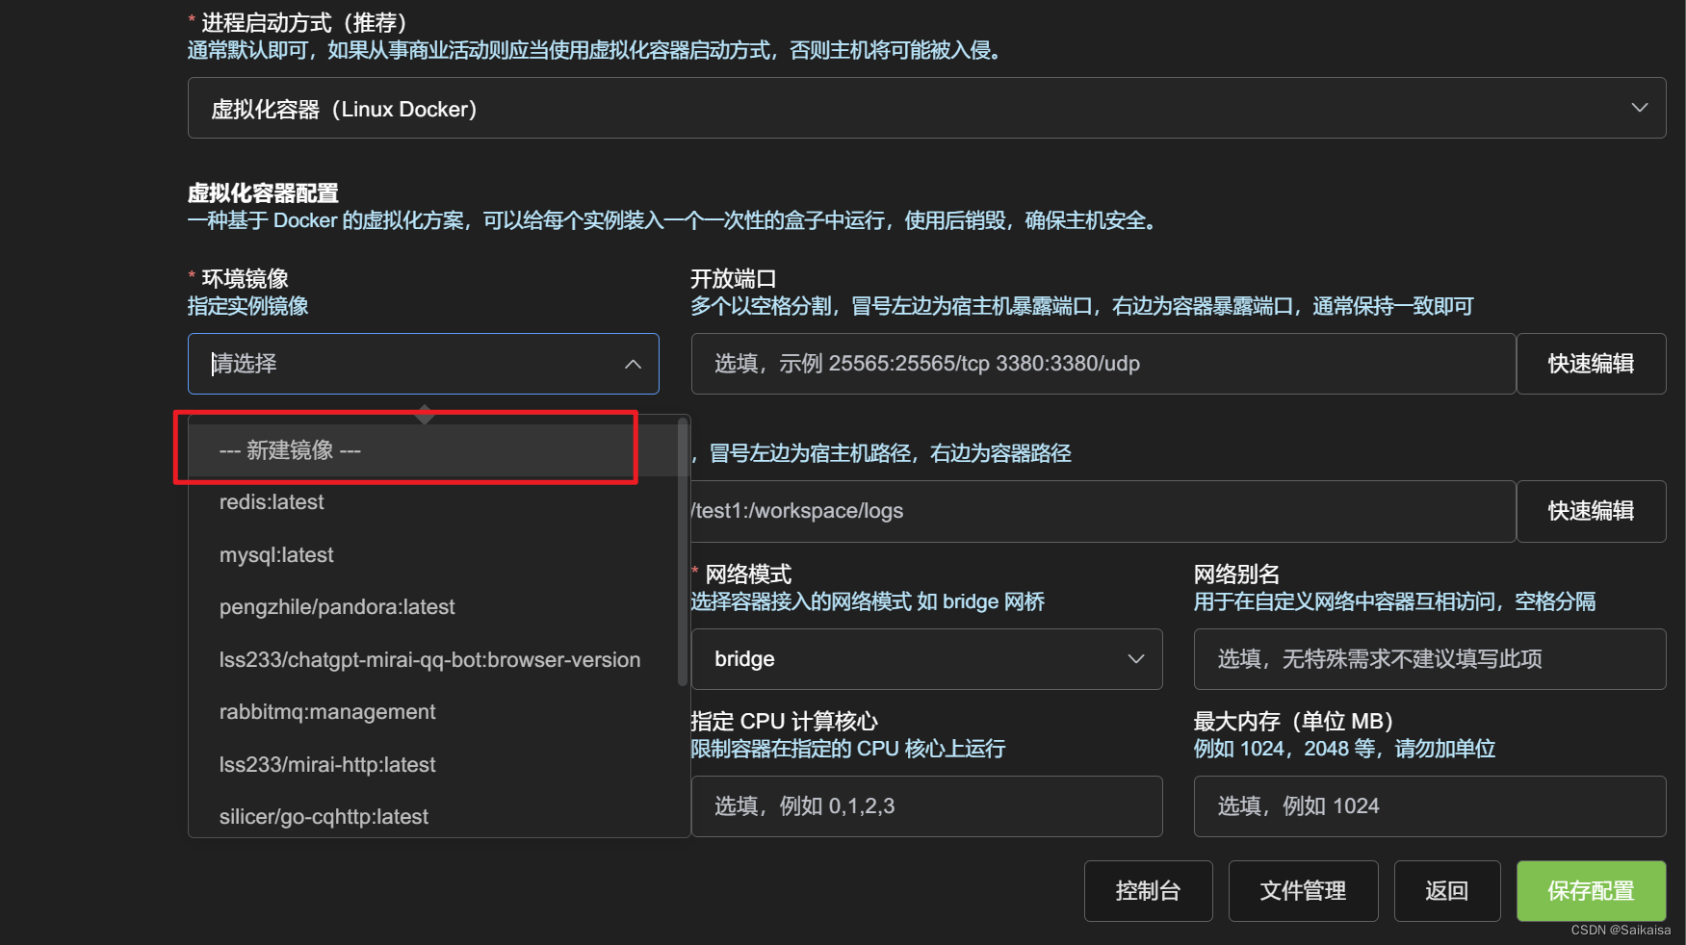The image size is (1686, 945).
Task: Select lss233/chatgpt-mirai-qq-bot:browser-version image
Action: coord(433,660)
